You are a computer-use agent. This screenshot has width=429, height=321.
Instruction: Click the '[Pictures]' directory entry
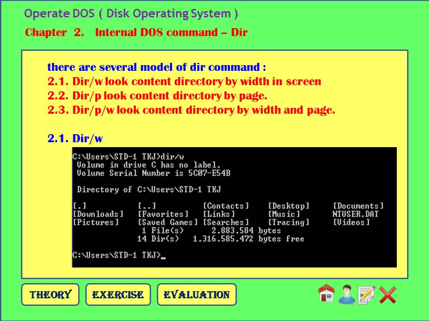click(96, 222)
